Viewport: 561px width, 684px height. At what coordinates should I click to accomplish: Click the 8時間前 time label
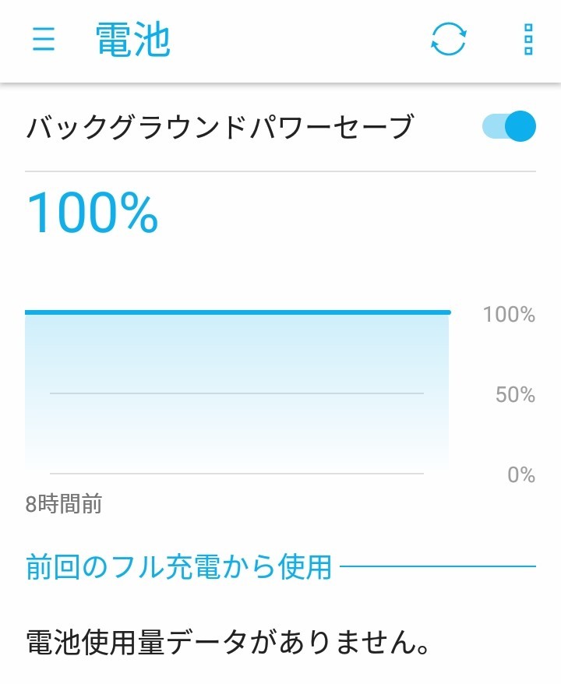[x=64, y=504]
